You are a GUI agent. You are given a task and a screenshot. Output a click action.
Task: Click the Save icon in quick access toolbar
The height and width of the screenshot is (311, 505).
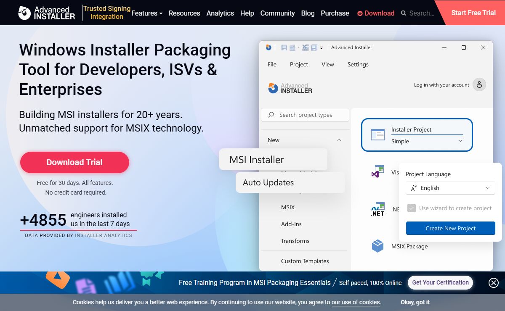tap(284, 47)
